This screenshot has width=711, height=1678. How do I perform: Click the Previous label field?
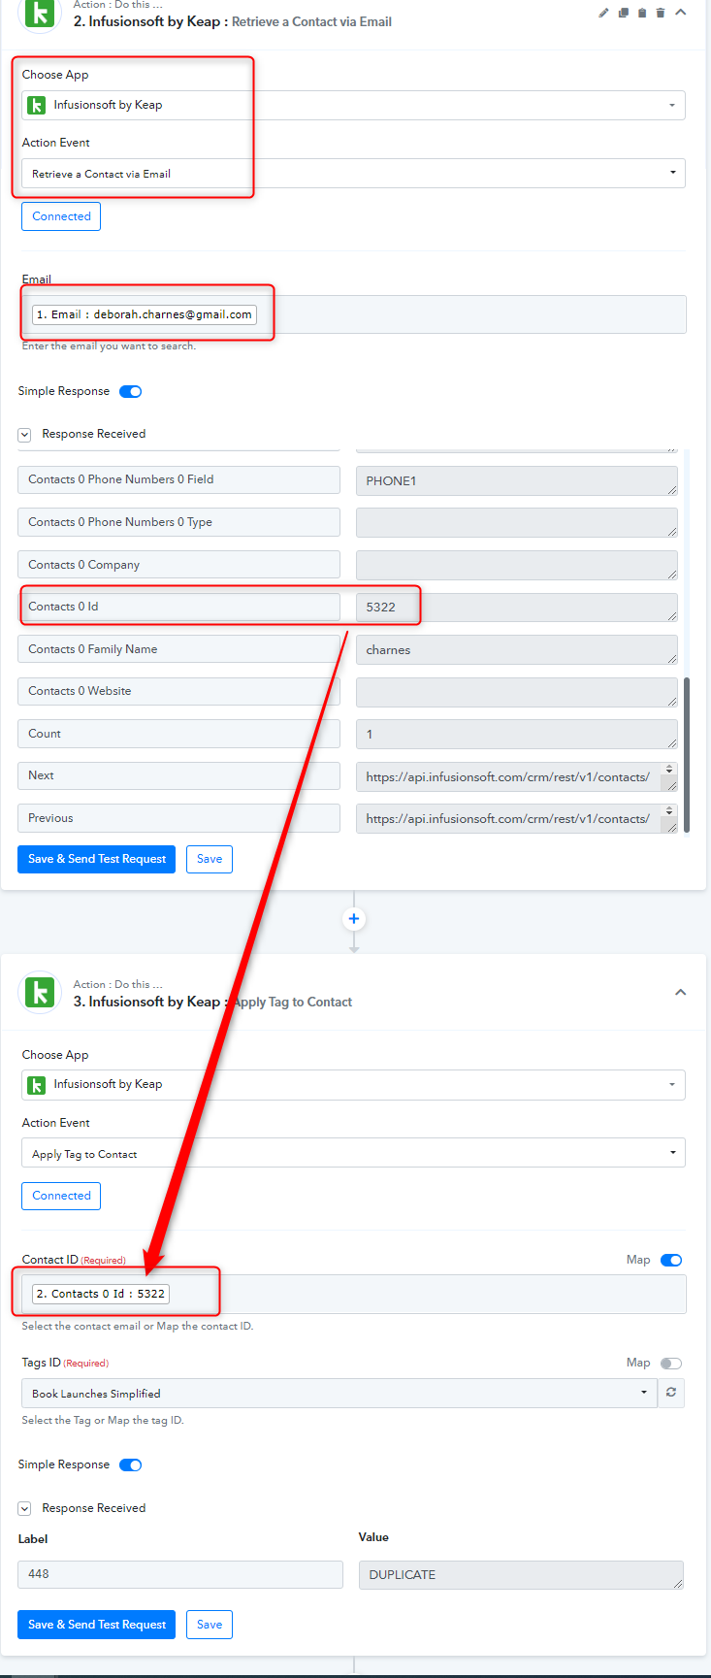pos(178,818)
